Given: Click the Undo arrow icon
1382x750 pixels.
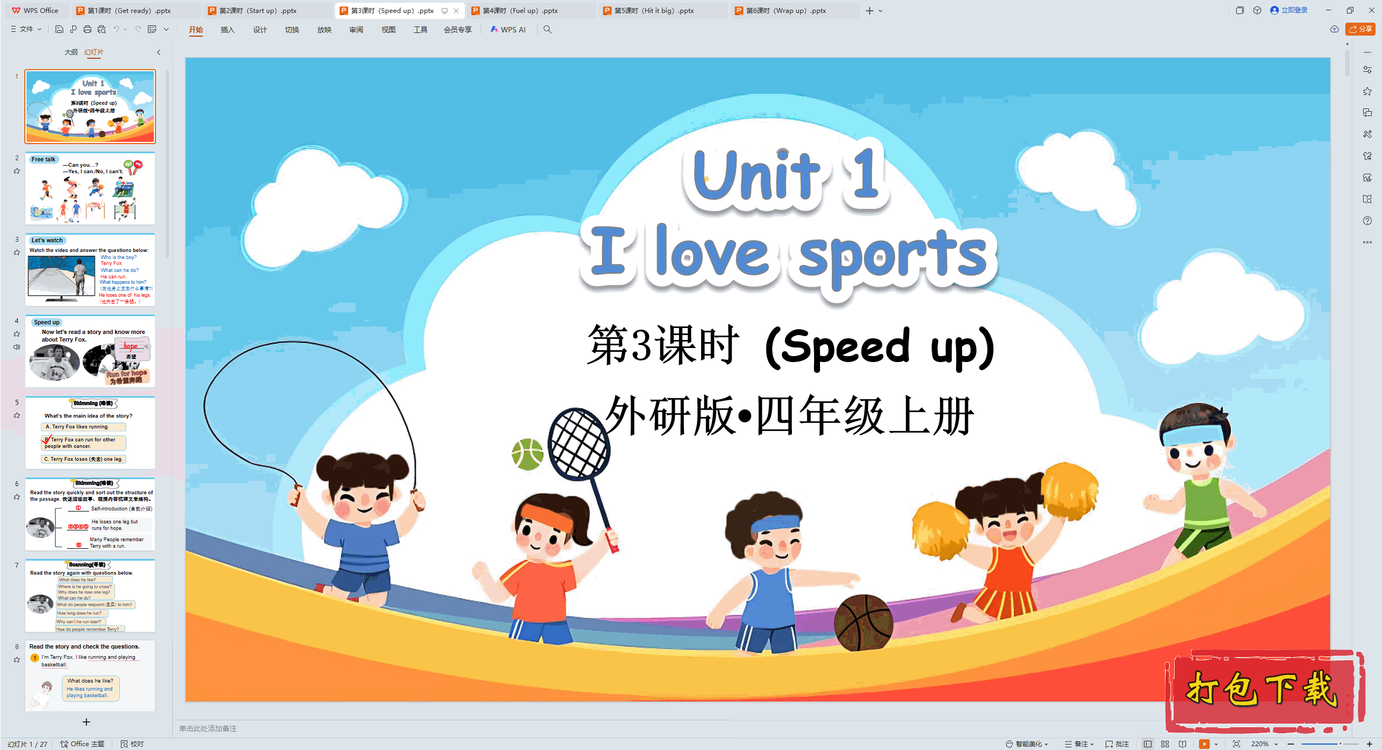Looking at the screenshot, I should click(x=116, y=29).
